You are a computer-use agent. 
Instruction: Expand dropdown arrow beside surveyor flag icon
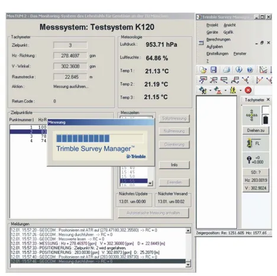click(210, 91)
